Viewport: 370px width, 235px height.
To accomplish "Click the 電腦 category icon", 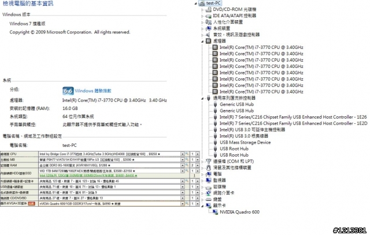I will 208,174.
